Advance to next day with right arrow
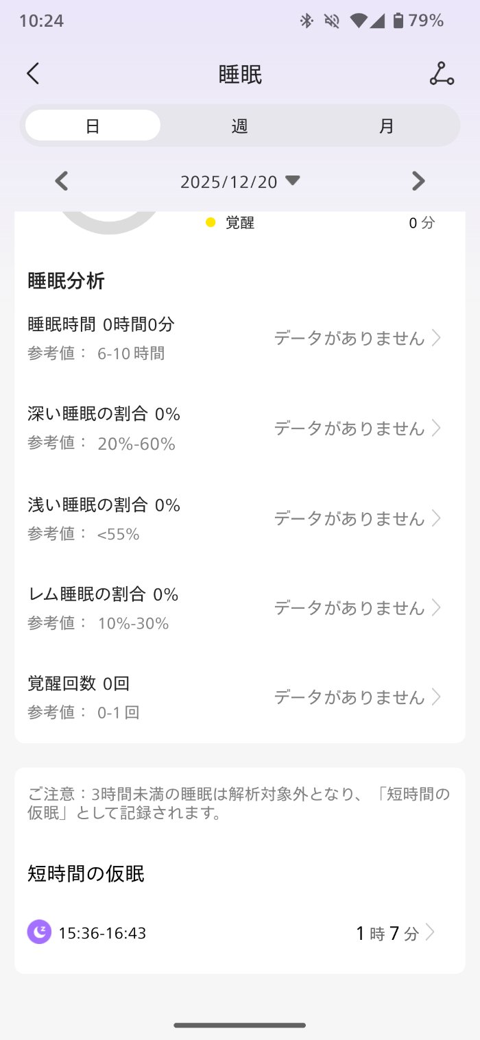480x1040 pixels. click(418, 181)
